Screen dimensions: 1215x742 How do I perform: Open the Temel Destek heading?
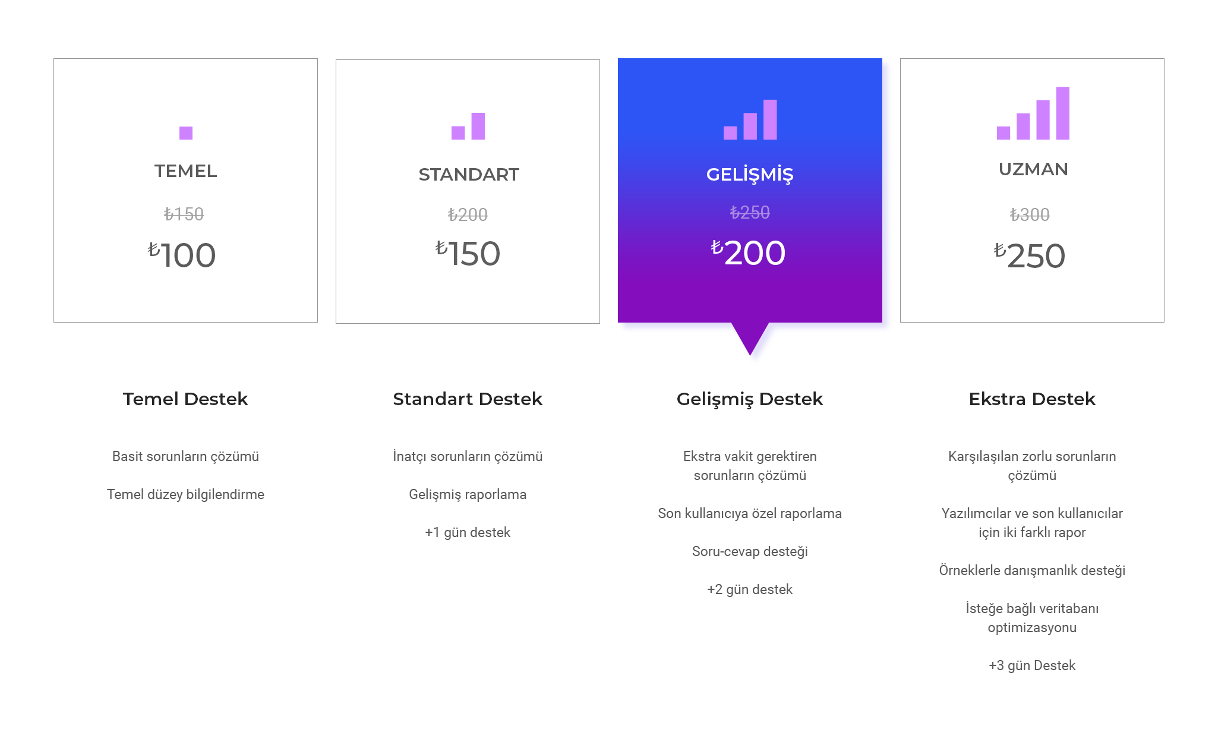(x=185, y=399)
